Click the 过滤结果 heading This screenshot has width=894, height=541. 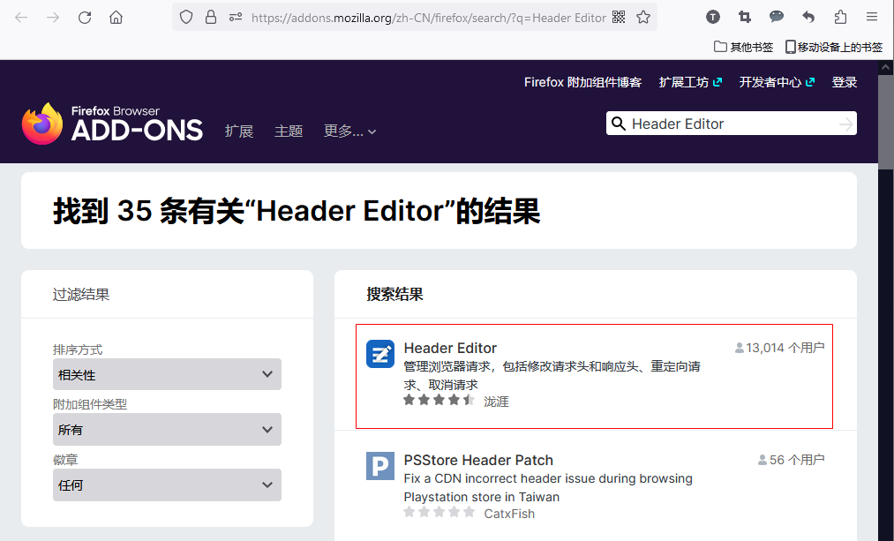point(81,294)
